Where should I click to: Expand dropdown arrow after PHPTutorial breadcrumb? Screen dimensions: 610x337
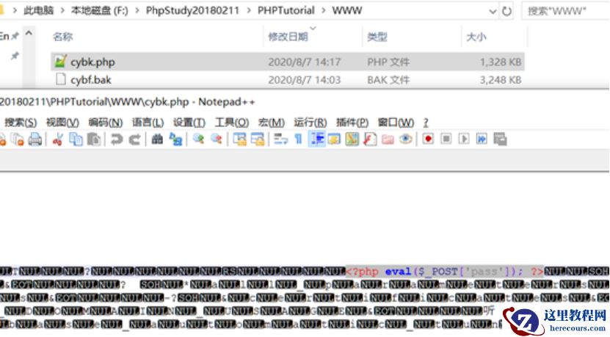click(323, 10)
